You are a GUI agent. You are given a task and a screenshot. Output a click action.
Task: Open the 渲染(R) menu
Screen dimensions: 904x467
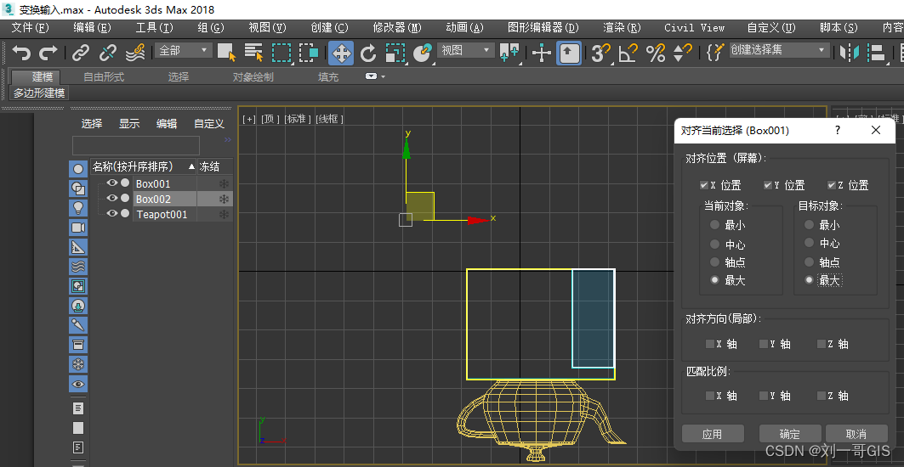622,28
